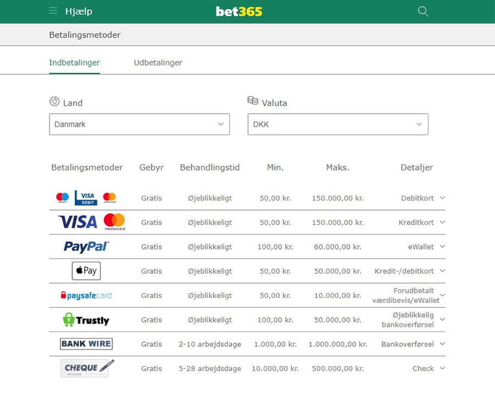Screen dimensions: 495x398
Task: Expand the Debitkort details chevron
Action: (443, 198)
